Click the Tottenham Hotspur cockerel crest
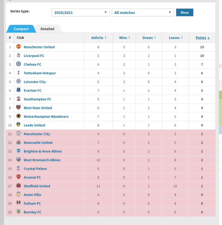This screenshot has height=225, width=222. [x=19, y=73]
